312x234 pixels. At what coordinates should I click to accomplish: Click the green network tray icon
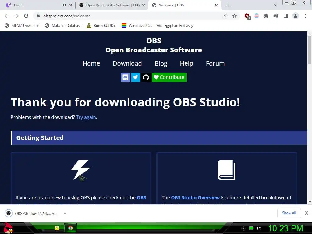coord(251,228)
